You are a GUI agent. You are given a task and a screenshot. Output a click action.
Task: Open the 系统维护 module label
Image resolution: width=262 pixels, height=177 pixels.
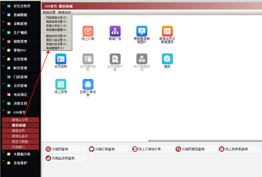point(20,163)
